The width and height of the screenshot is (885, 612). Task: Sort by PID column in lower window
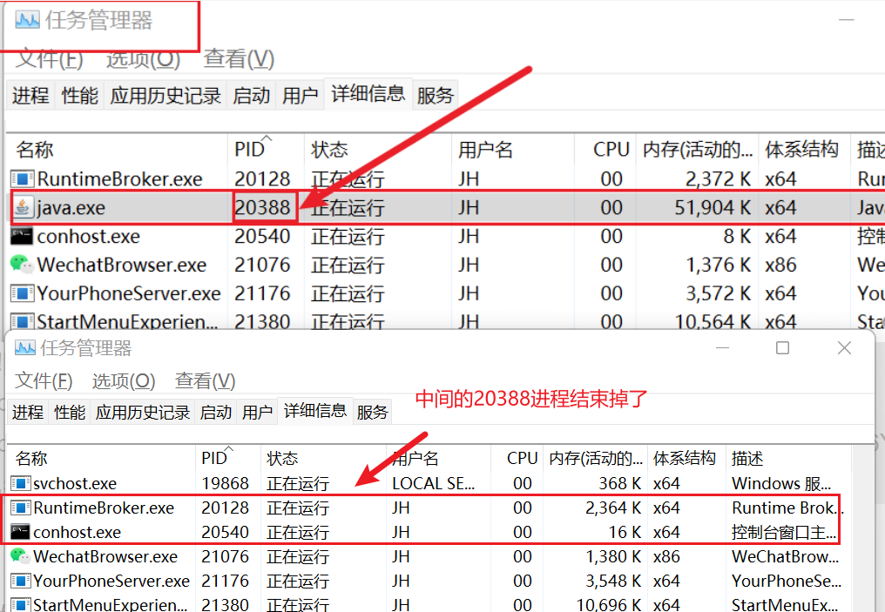point(228,458)
